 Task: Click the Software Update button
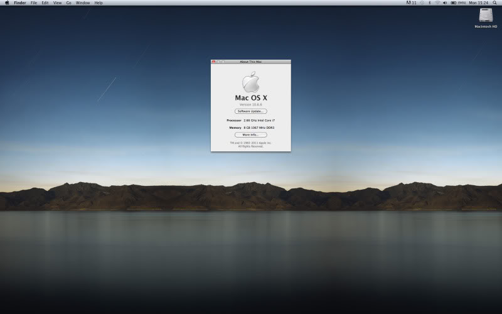point(250,111)
